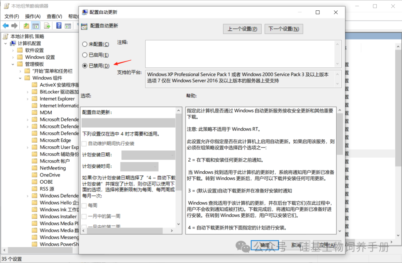Expand the 软件设置 tree node
The width and height of the screenshot is (402, 263).
(x=13, y=50)
